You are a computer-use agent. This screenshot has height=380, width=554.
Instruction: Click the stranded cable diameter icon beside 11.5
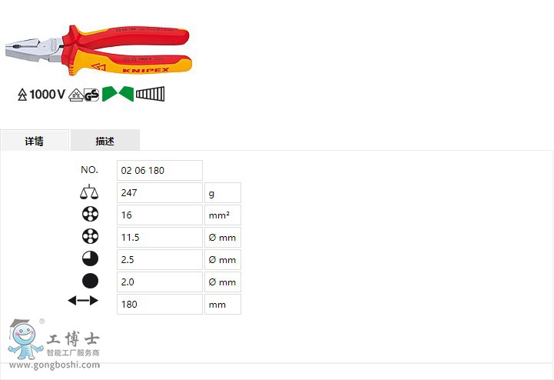pos(90,236)
